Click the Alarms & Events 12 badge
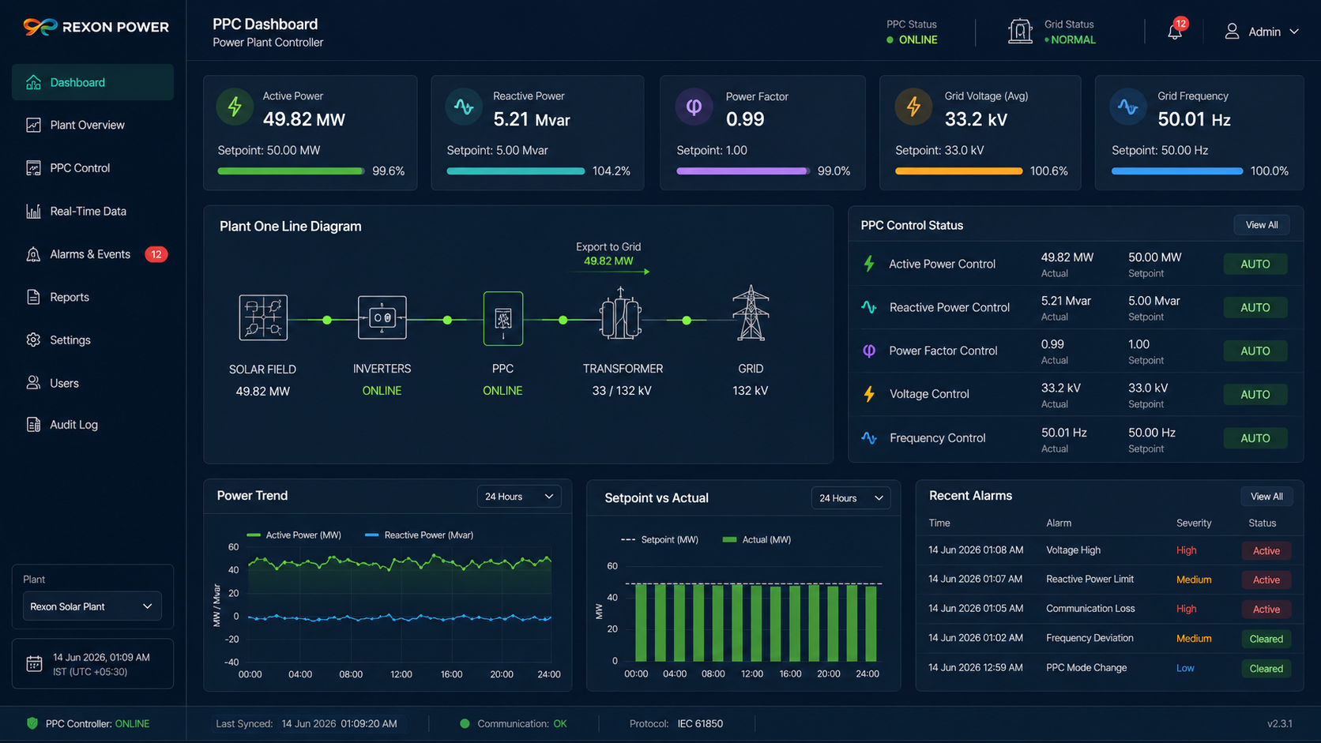The height and width of the screenshot is (743, 1321). pyautogui.click(x=156, y=254)
